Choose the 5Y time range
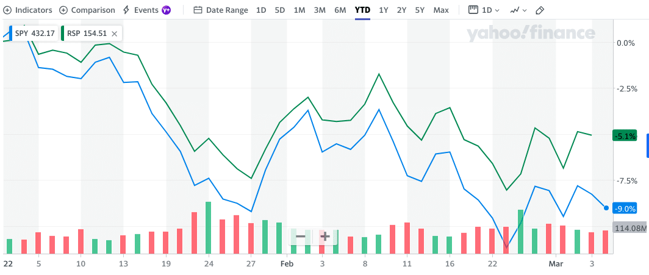 tap(420, 10)
